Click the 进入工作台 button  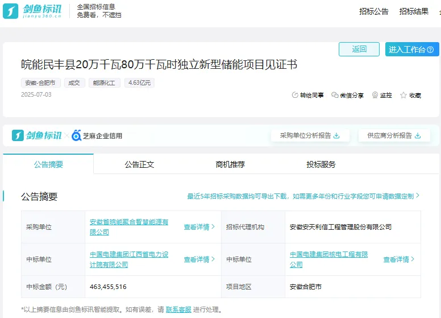(411, 49)
